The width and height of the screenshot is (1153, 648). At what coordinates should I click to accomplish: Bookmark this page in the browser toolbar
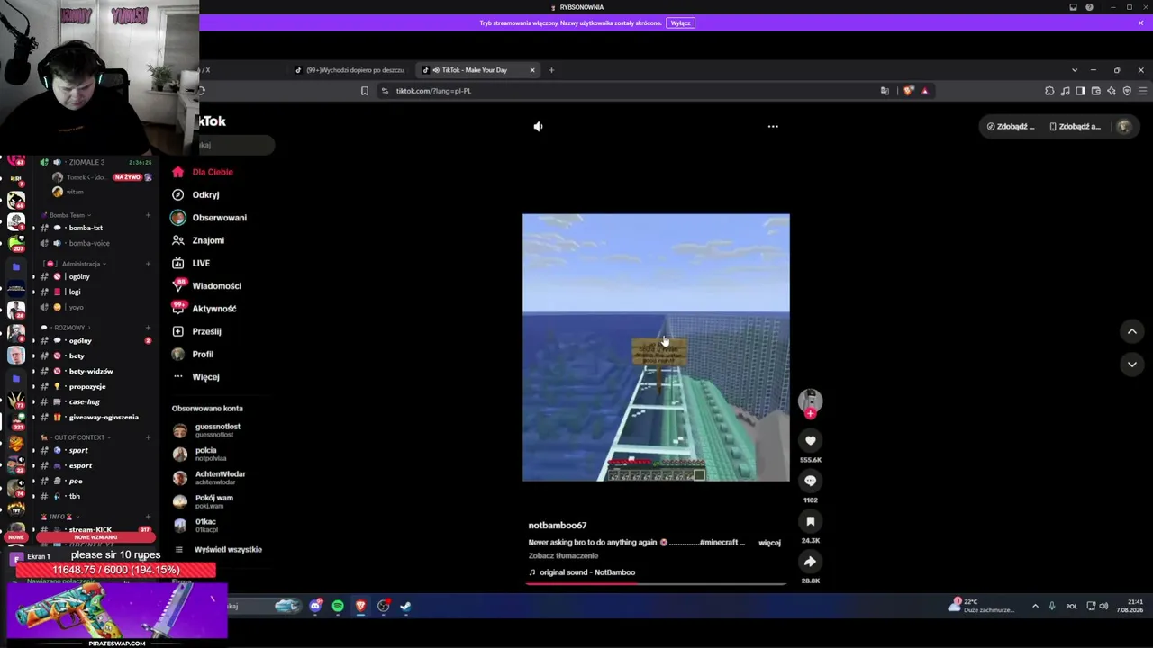[365, 91]
